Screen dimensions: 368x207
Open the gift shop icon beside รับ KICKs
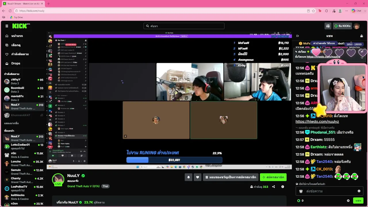328,26
